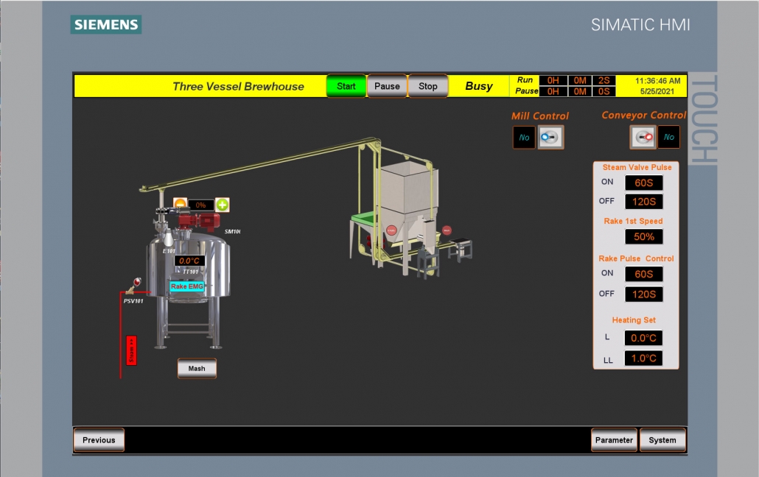Image resolution: width=759 pixels, height=477 pixels.
Task: Toggle the Conveyor Control selector switch
Action: click(643, 137)
